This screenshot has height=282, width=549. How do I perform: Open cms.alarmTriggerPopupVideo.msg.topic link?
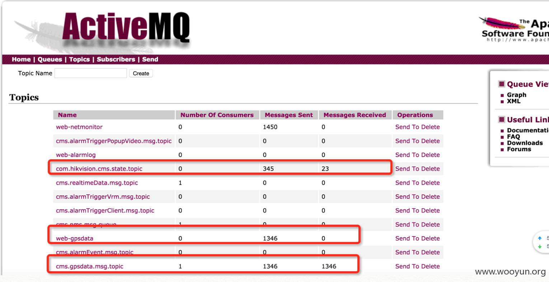click(x=114, y=141)
